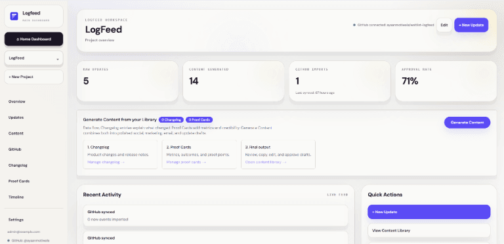Click the 3. Final output step card

(x=278, y=154)
